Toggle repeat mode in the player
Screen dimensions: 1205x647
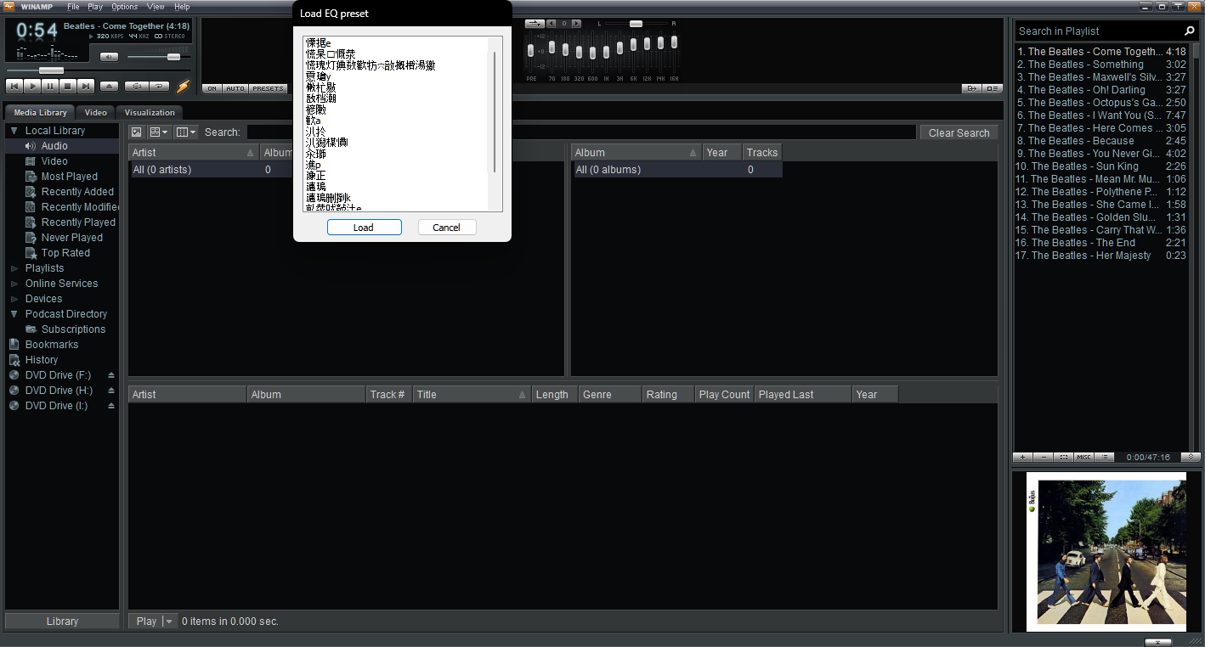pyautogui.click(x=158, y=86)
